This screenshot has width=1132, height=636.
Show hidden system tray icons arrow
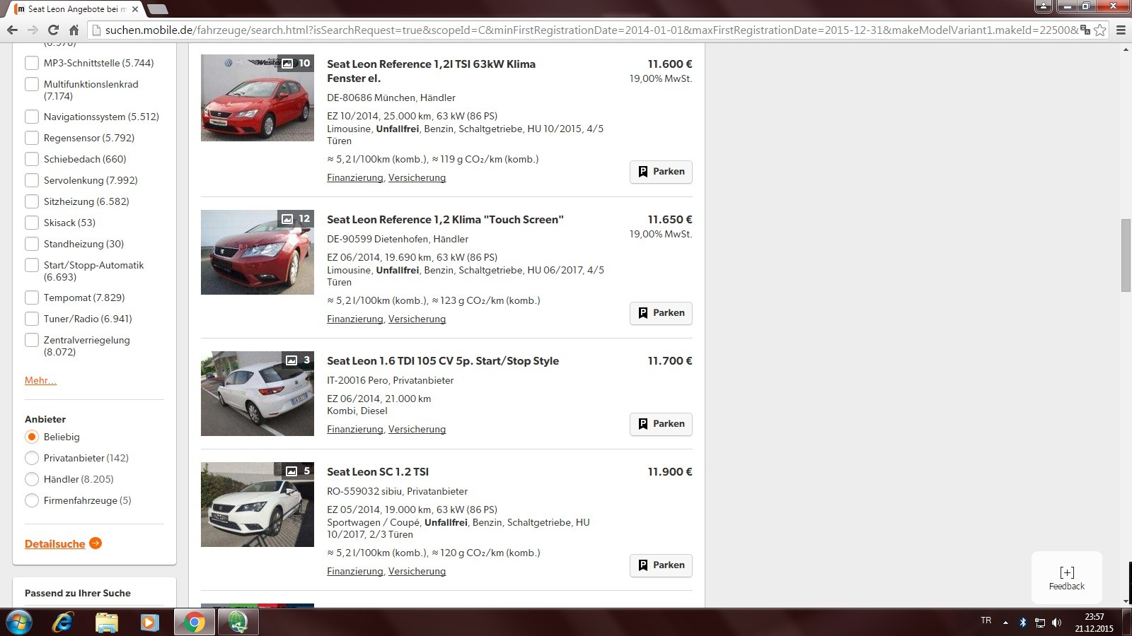click(x=1005, y=623)
